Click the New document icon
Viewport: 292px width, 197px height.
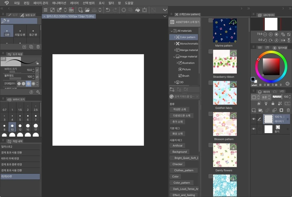[x=80, y=10]
